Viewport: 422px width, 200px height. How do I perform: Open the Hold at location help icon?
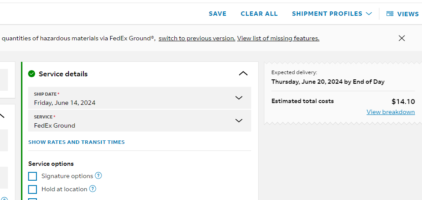[93, 189]
